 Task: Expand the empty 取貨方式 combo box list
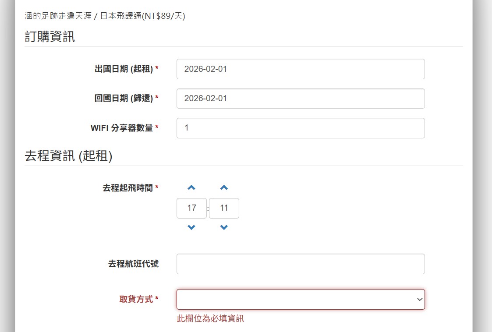tap(301, 299)
